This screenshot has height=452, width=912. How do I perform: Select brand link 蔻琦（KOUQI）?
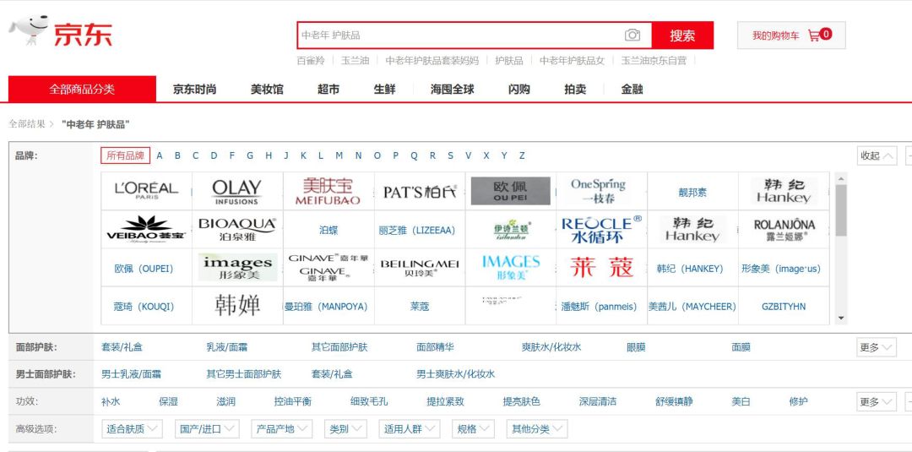[143, 307]
